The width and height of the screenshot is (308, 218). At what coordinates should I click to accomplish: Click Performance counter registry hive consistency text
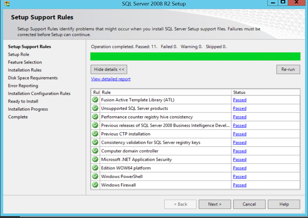[147, 117]
